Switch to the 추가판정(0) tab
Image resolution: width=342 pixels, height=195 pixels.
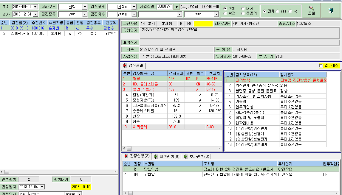(196, 156)
